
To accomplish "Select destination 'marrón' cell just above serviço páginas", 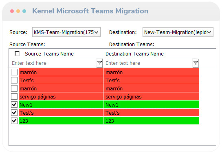I will [x=151, y=88].
